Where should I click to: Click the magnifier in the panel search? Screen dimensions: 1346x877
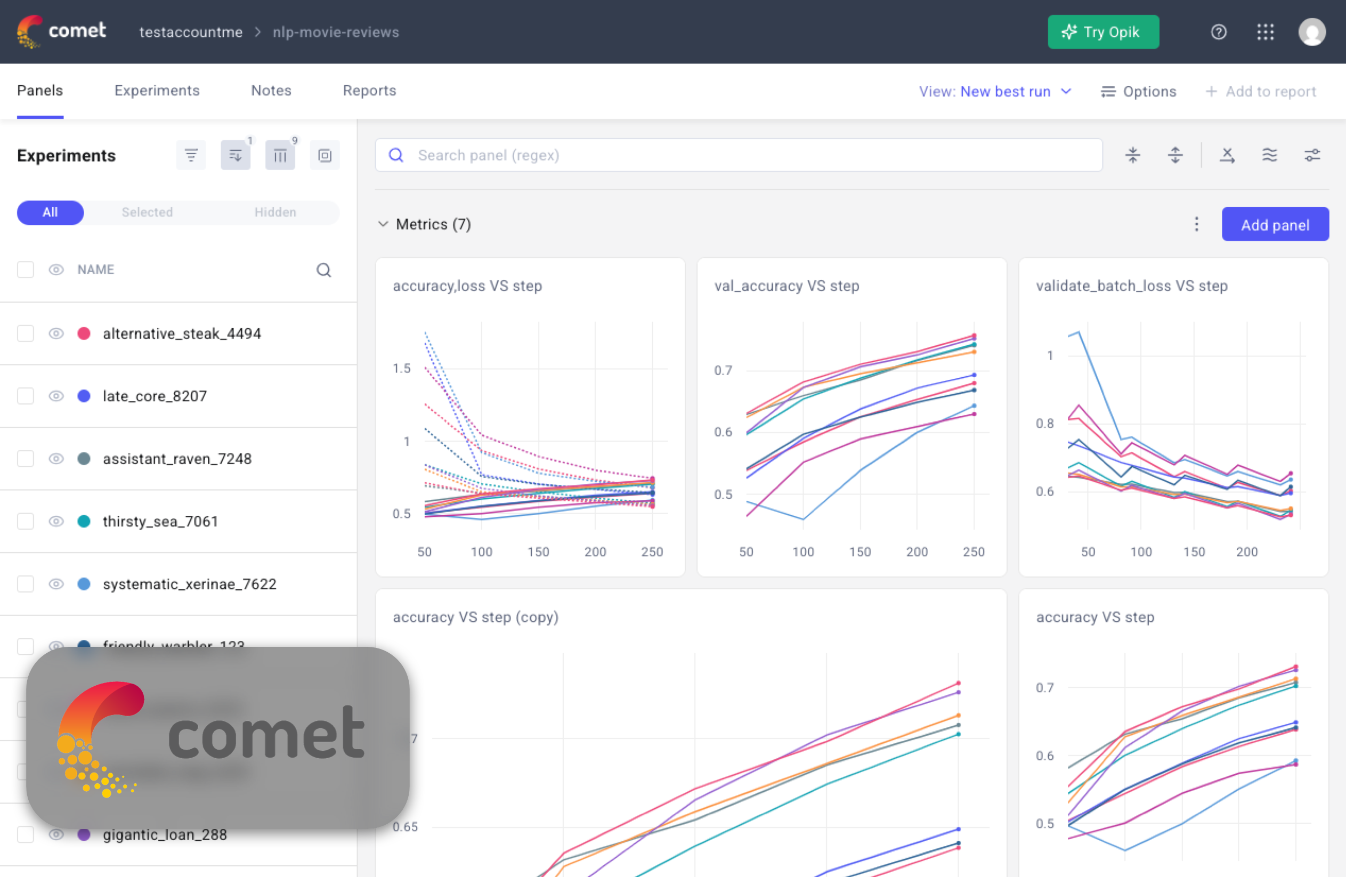coord(396,155)
